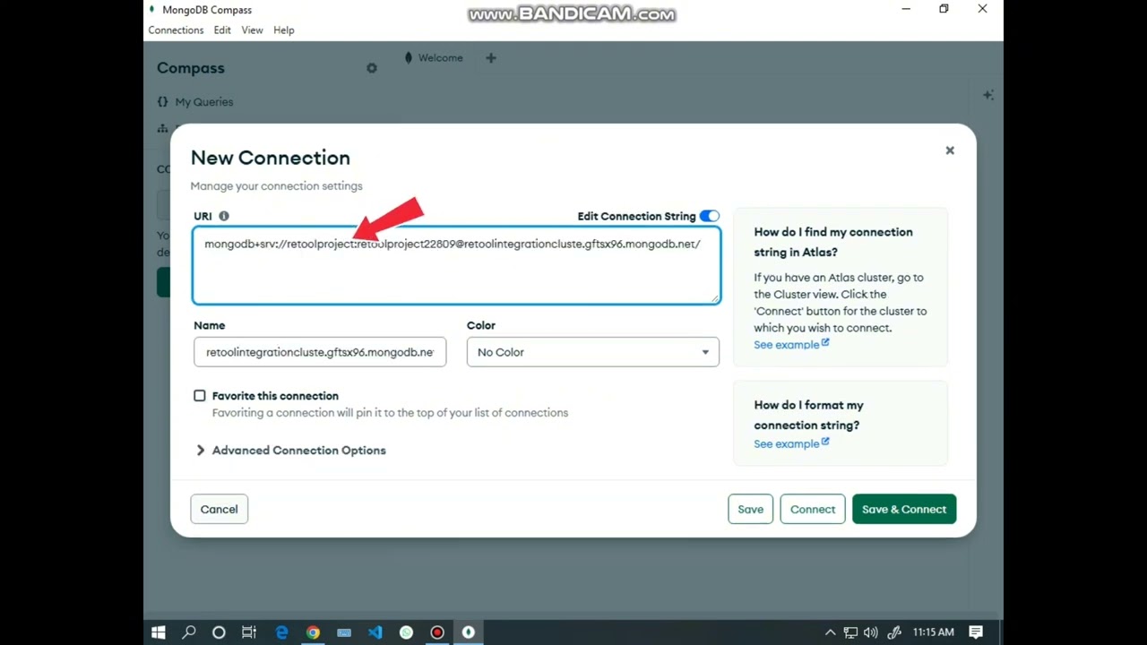
Task: Restore down the MongoDB Compass window
Action: point(944,9)
